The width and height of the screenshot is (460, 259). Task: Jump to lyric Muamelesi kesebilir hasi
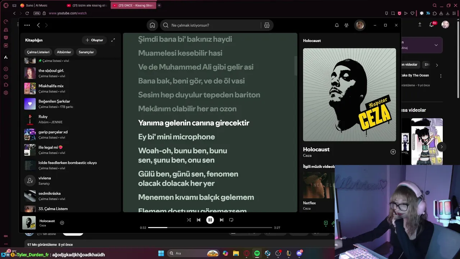[x=180, y=53]
